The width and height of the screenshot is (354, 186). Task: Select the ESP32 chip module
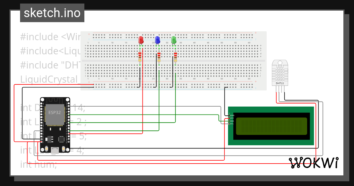click(x=55, y=112)
